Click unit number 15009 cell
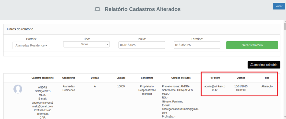This screenshot has width=286, height=119. coord(121,86)
